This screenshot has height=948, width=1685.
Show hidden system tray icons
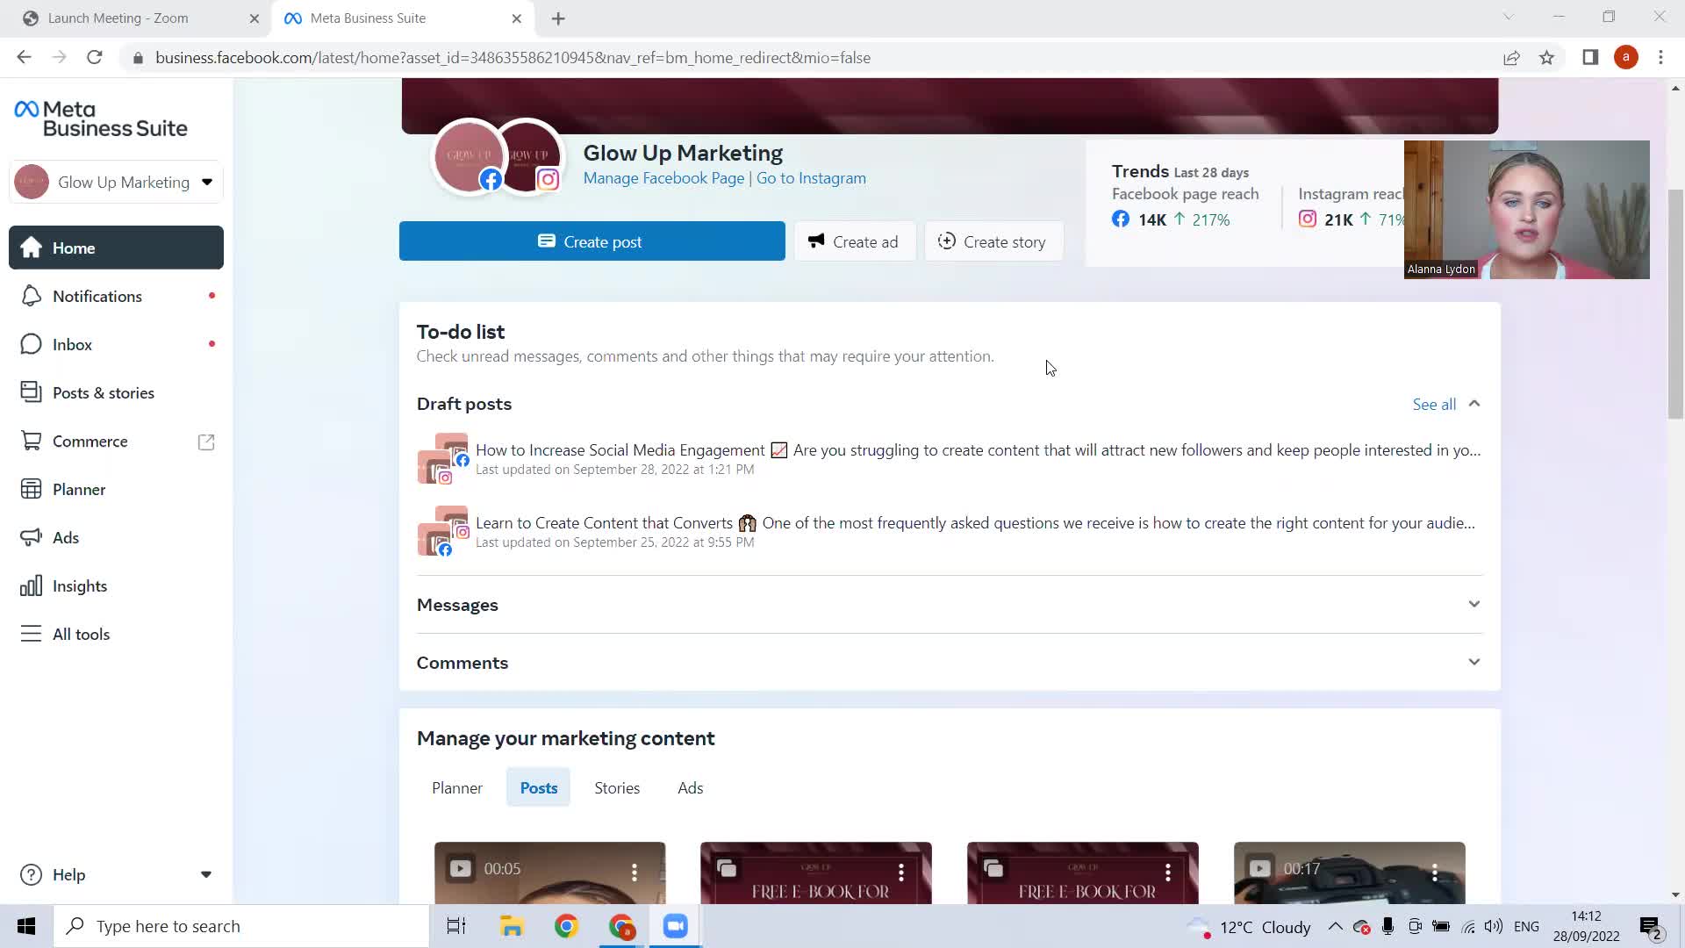1335,926
